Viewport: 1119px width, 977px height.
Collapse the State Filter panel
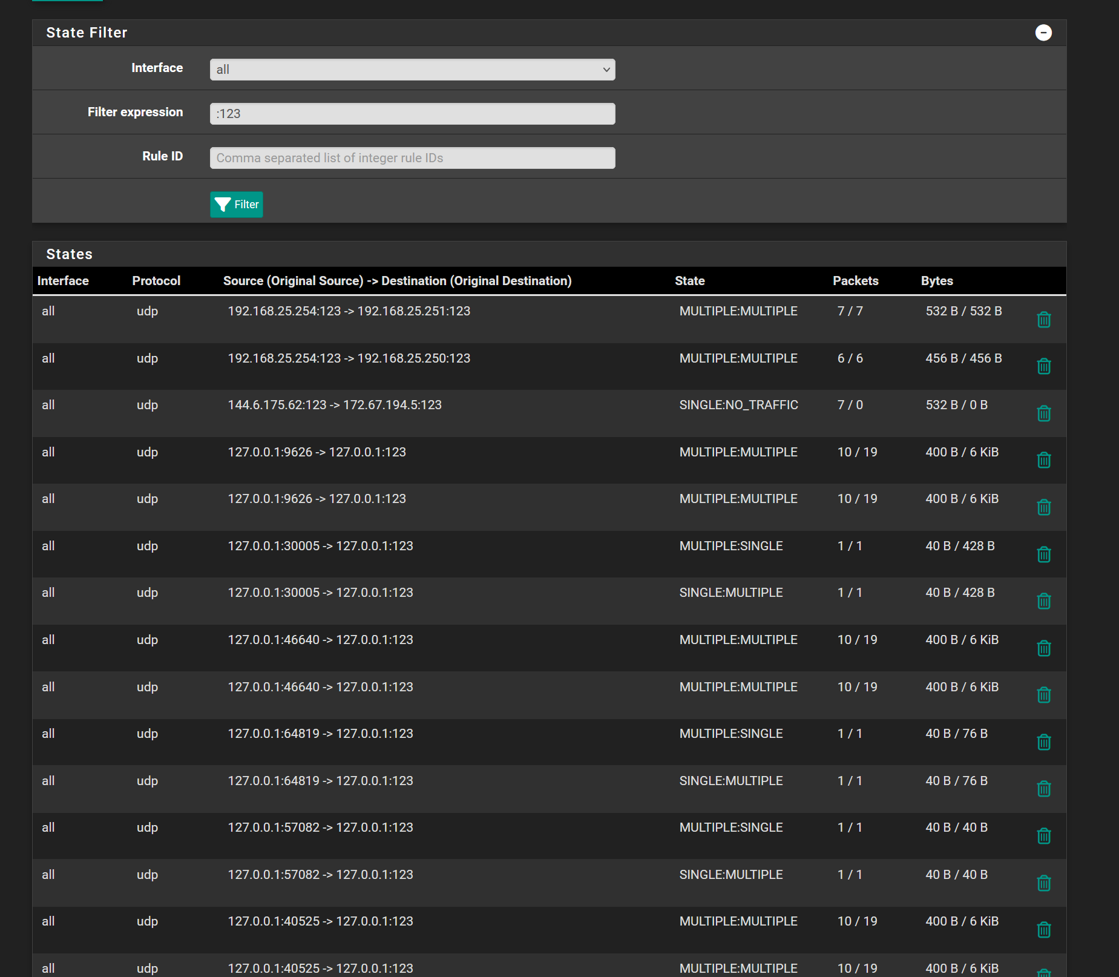(1043, 33)
